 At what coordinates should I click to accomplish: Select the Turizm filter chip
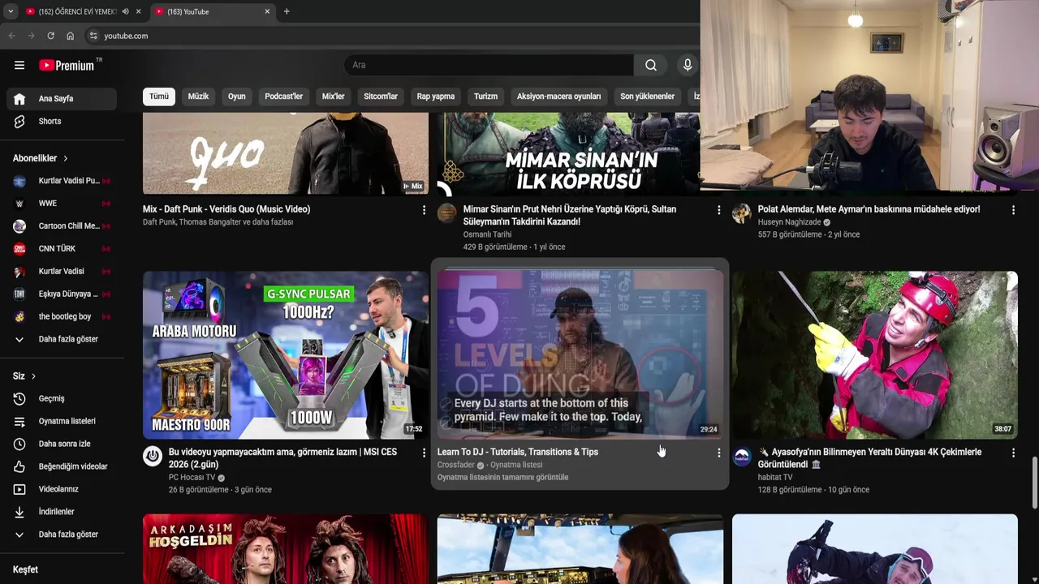coord(485,97)
